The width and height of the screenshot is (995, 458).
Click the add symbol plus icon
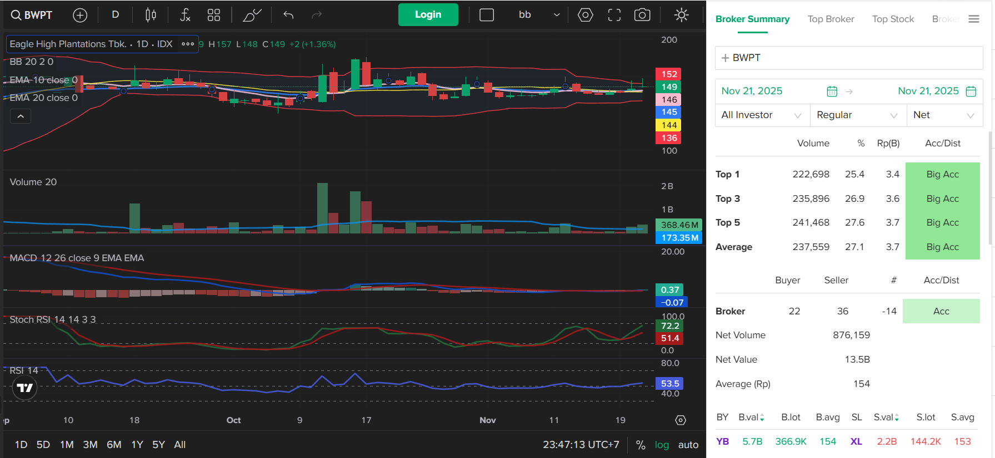point(80,15)
